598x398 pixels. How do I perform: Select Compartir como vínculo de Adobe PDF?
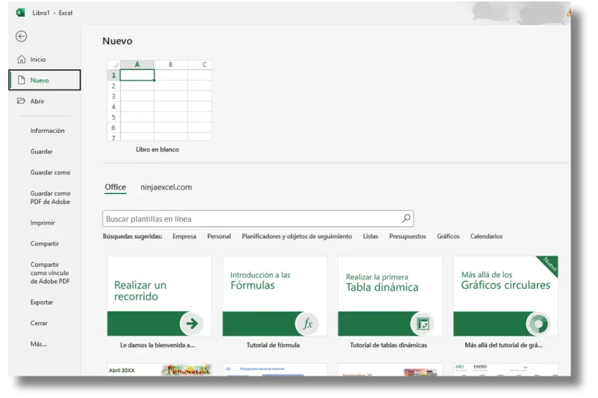[x=50, y=273]
